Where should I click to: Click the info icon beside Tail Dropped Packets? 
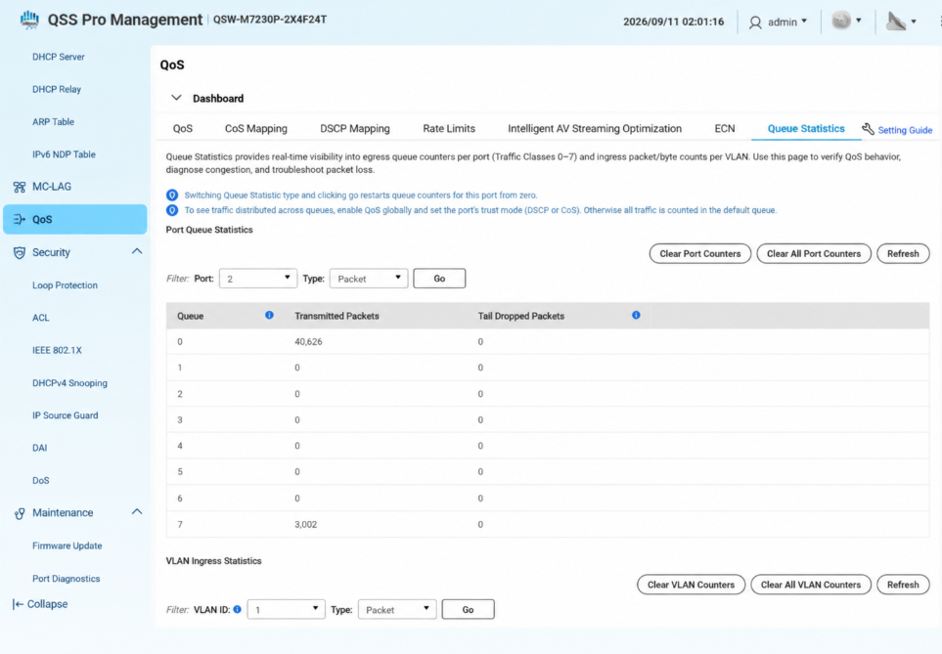point(636,316)
